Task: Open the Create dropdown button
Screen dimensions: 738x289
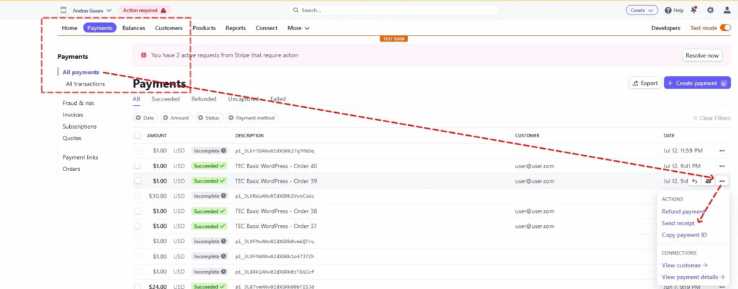Action: 641,10
